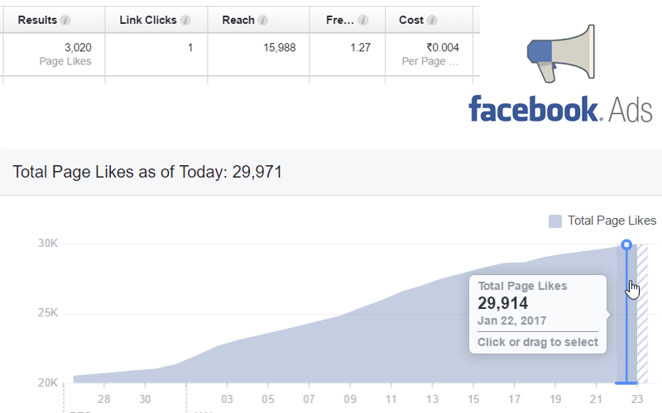Click the megaphone Facebook Ads icon
The image size is (662, 413).
point(561,54)
